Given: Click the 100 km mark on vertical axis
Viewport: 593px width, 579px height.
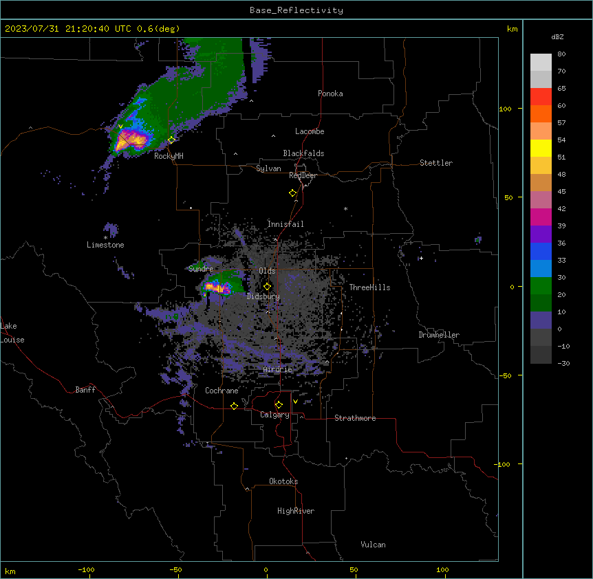Looking at the screenshot, I should click(505, 109).
